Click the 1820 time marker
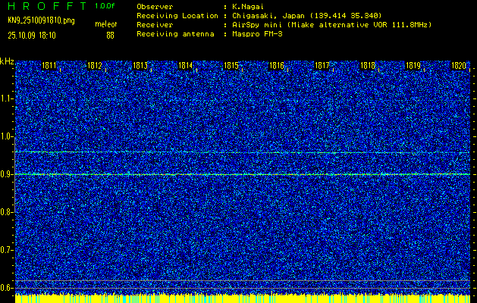 [458, 67]
